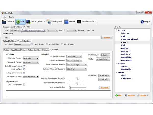This screenshot has height=115, width=153.
Task: Select the Android High preset
Action: click(x=126, y=60)
